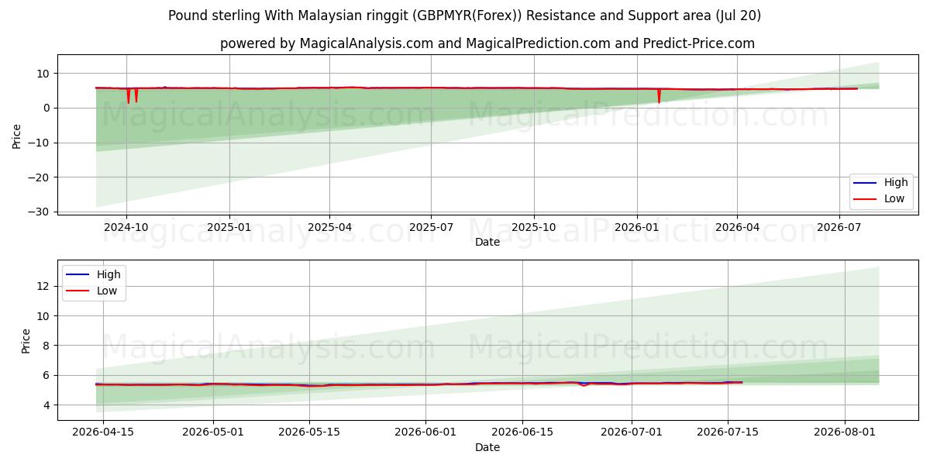Click the 'Price' axis label of the bottom chart

[x=26, y=340]
